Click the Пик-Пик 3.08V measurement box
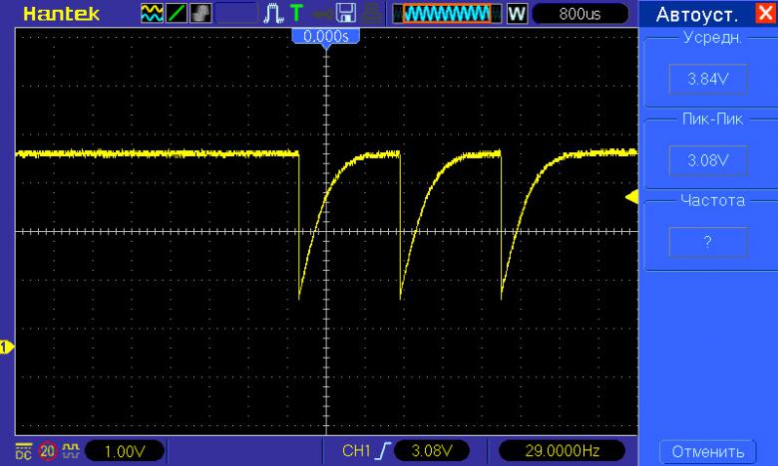This screenshot has height=466, width=778. tap(708, 160)
